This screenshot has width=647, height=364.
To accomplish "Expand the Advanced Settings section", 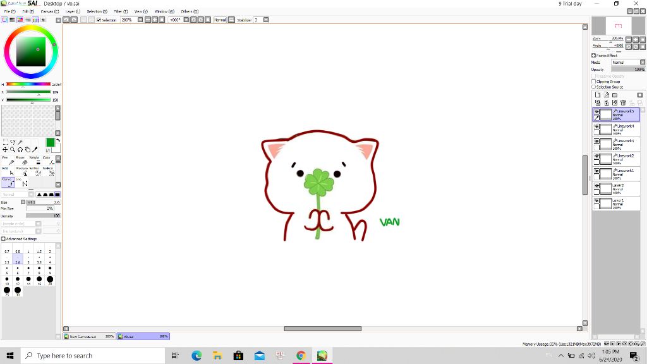I will (3, 239).
